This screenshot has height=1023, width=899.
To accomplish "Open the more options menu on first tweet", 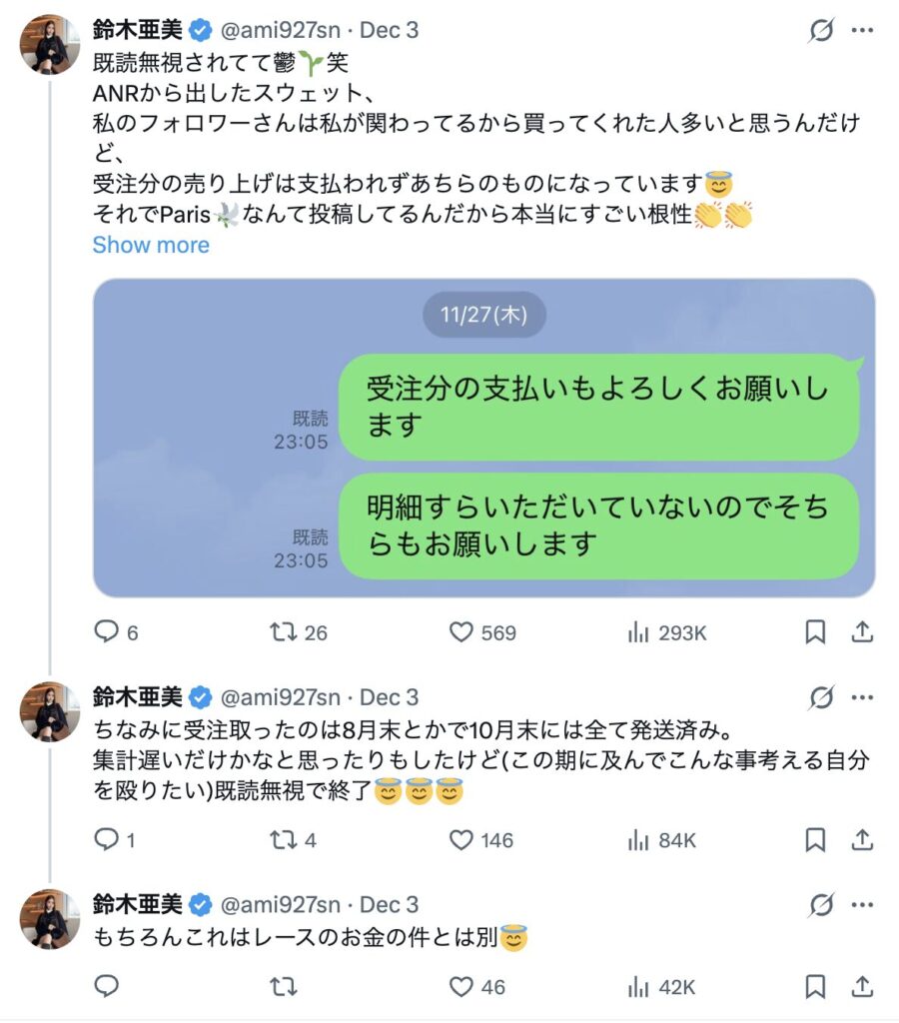I will pos(862,31).
